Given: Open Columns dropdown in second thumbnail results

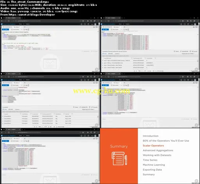Looking at the screenshot, I should [x=117, y=53].
